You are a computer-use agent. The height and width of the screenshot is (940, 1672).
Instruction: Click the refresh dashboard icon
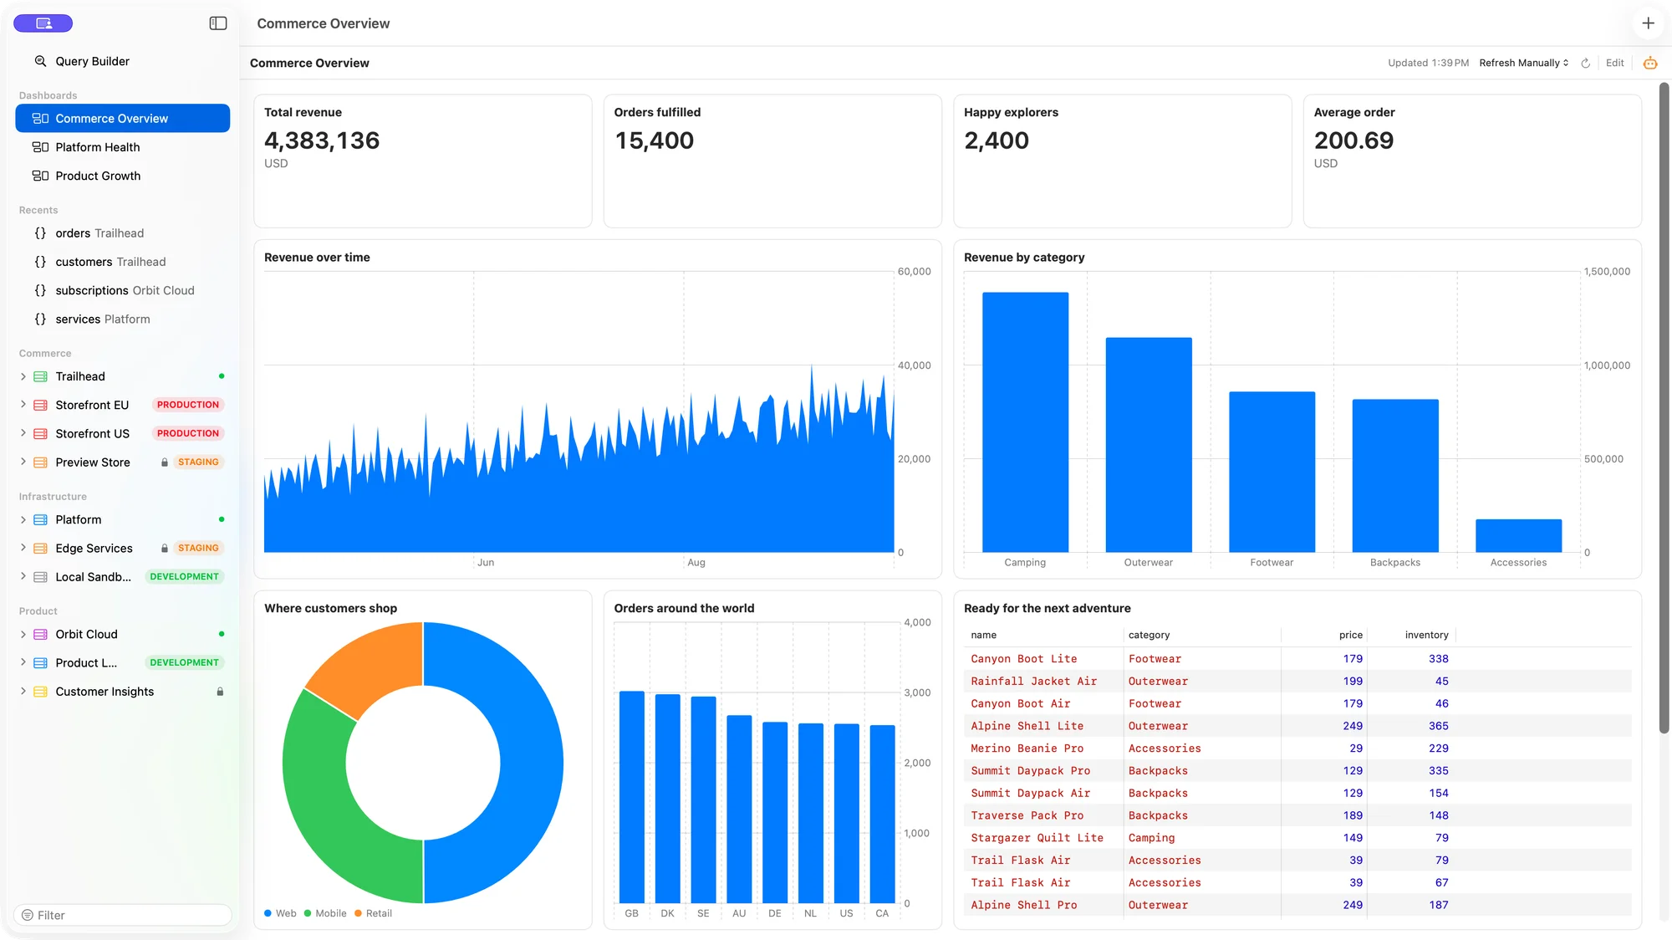[1585, 63]
